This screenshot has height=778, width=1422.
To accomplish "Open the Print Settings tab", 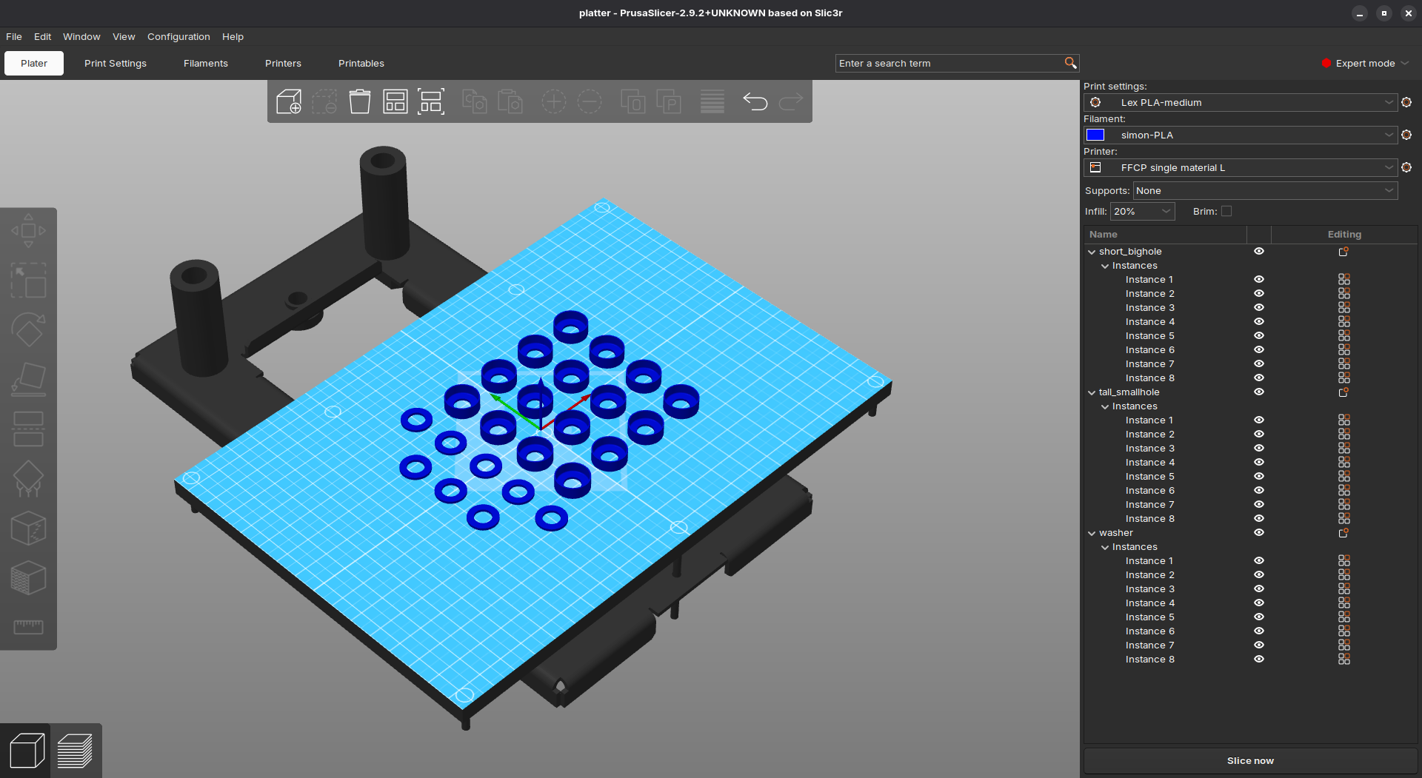I will click(116, 63).
